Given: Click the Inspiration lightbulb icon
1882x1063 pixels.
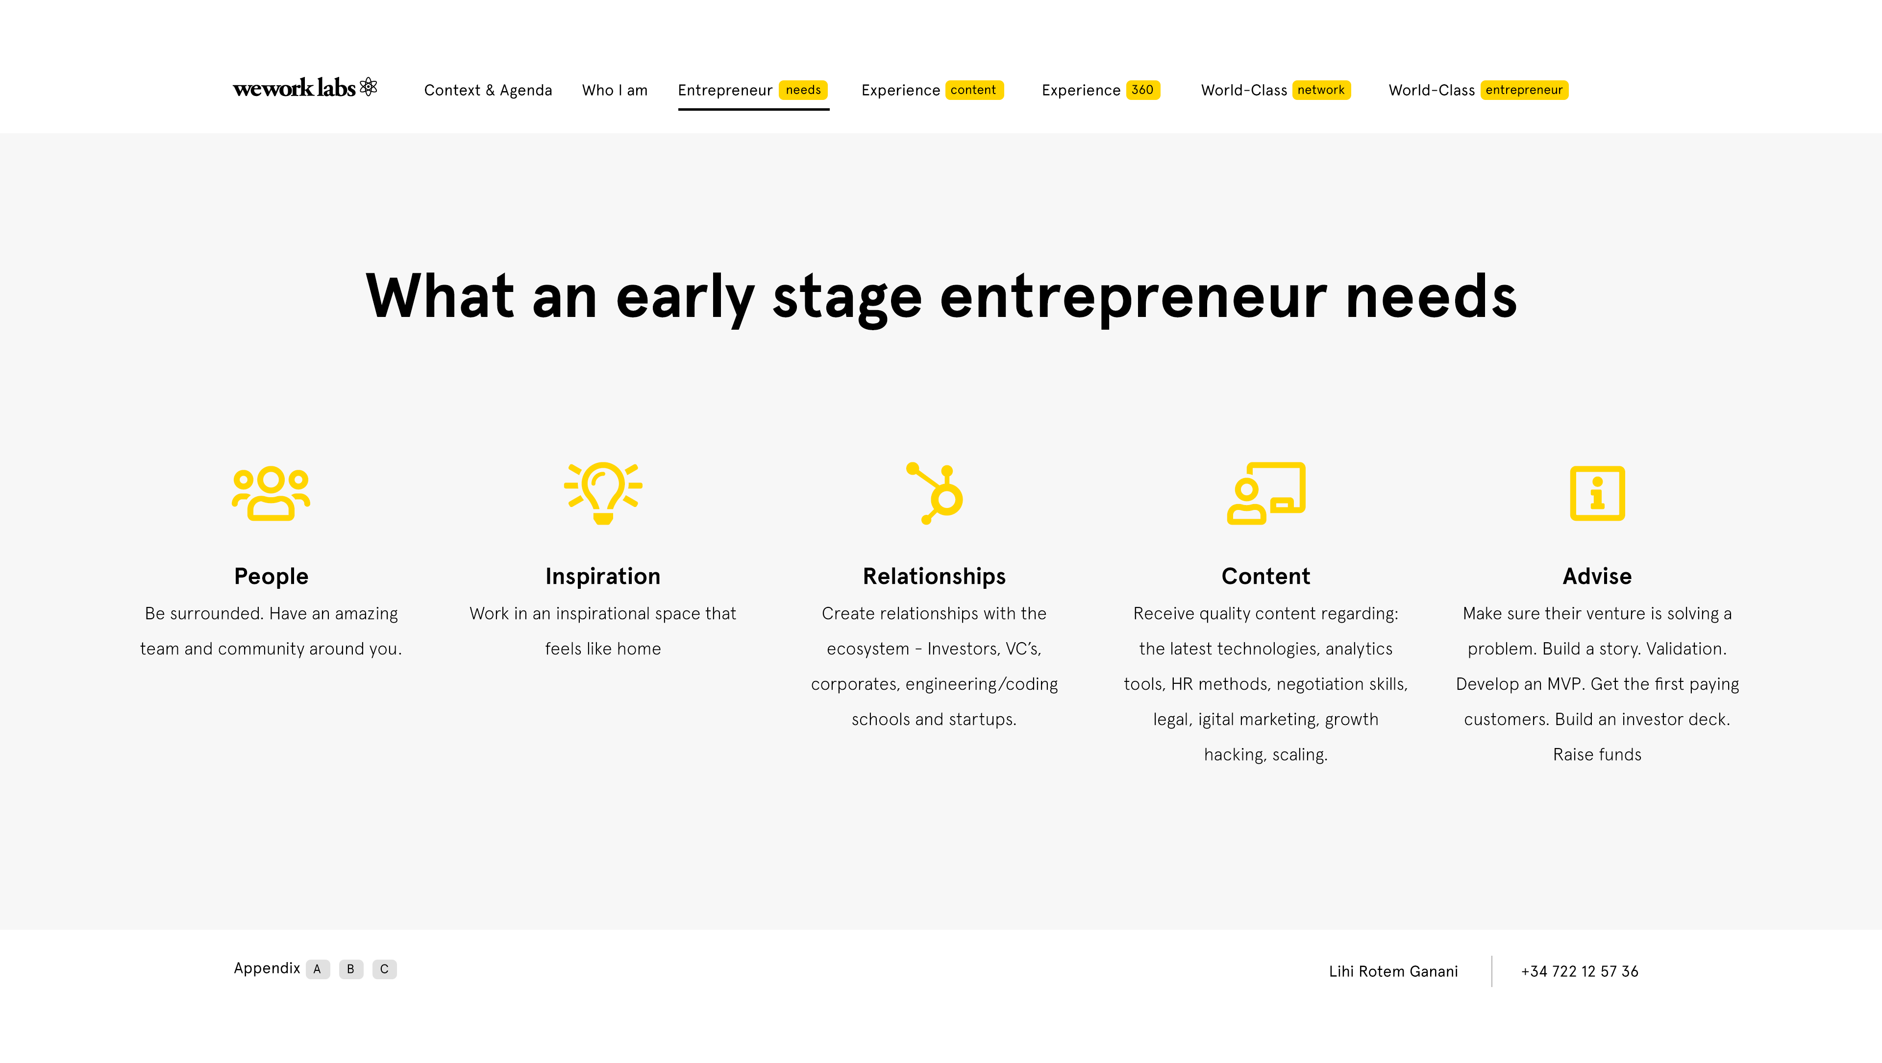Looking at the screenshot, I should pos(603,493).
